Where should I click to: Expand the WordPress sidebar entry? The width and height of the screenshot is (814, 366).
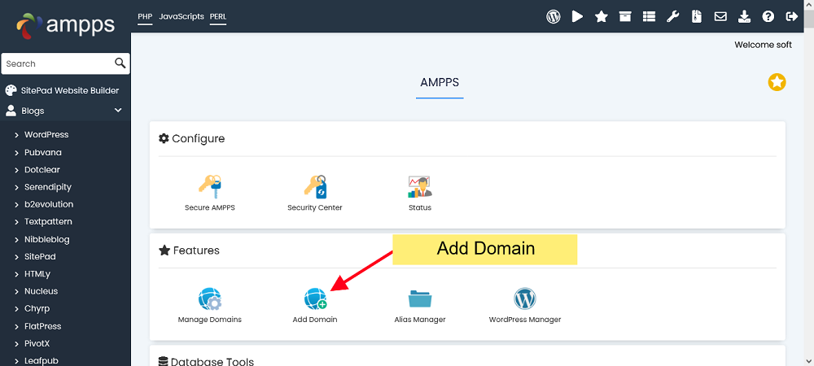coord(16,135)
